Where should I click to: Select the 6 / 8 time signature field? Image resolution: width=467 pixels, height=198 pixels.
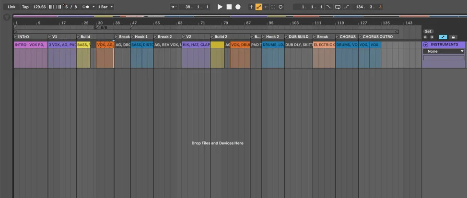(x=71, y=7)
